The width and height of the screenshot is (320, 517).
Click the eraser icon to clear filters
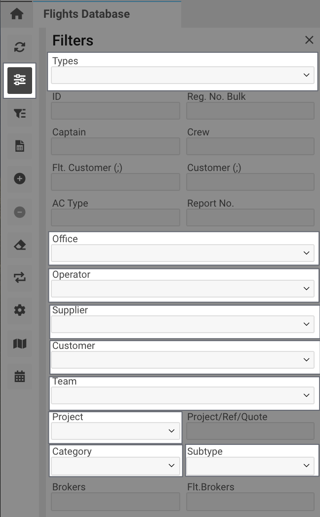[x=19, y=245]
